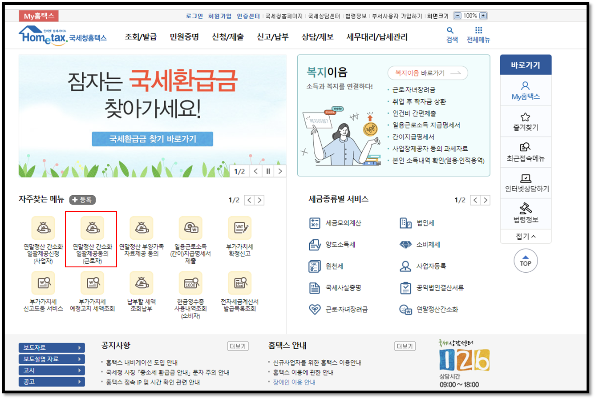The image size is (595, 399).
Task: Collapse the sidebar with 접기
Action: [526, 236]
